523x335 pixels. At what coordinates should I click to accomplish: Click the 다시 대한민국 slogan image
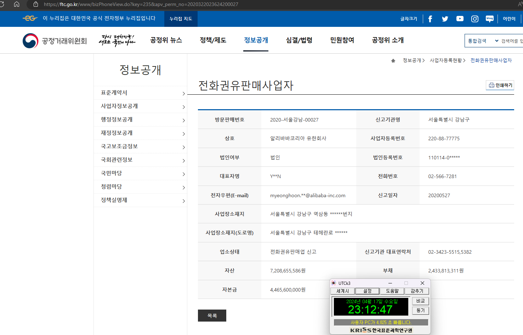[117, 41]
